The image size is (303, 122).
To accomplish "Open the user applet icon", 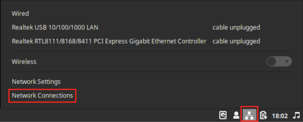I will tap(236, 115).
